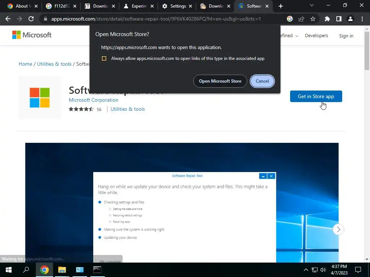Open a new tab with plus

pyautogui.click(x=280, y=6)
